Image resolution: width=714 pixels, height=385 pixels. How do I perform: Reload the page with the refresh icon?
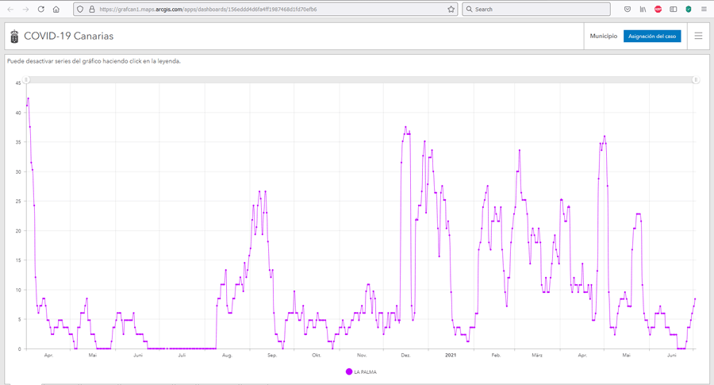(41, 10)
